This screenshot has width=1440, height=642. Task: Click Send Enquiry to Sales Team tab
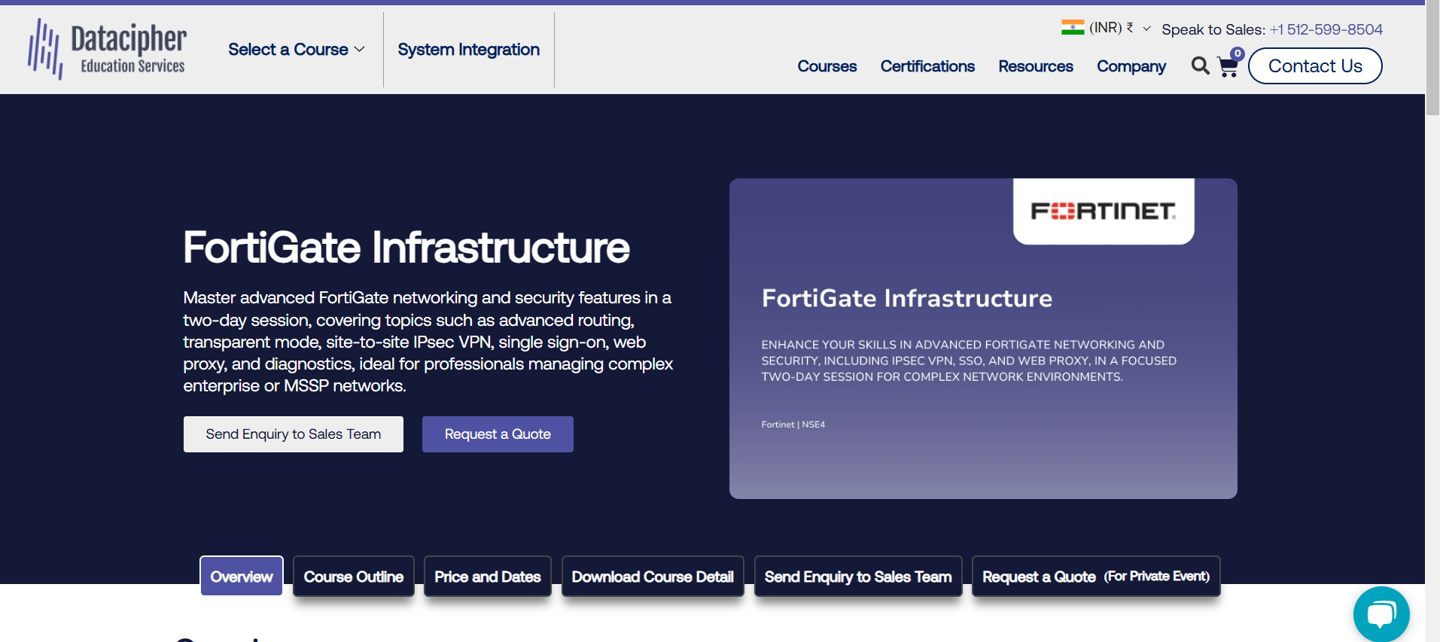coord(858,577)
